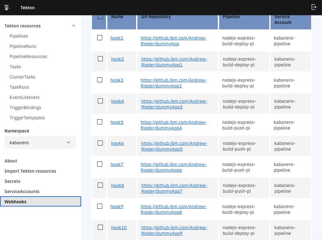The width and height of the screenshot is (322, 240).
Task: Open the dummyApp4 Git repository link
Action: pyautogui.click(x=173, y=125)
